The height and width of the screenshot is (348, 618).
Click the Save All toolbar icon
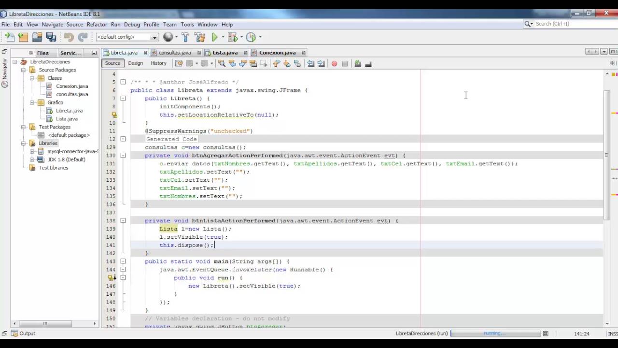pos(51,37)
